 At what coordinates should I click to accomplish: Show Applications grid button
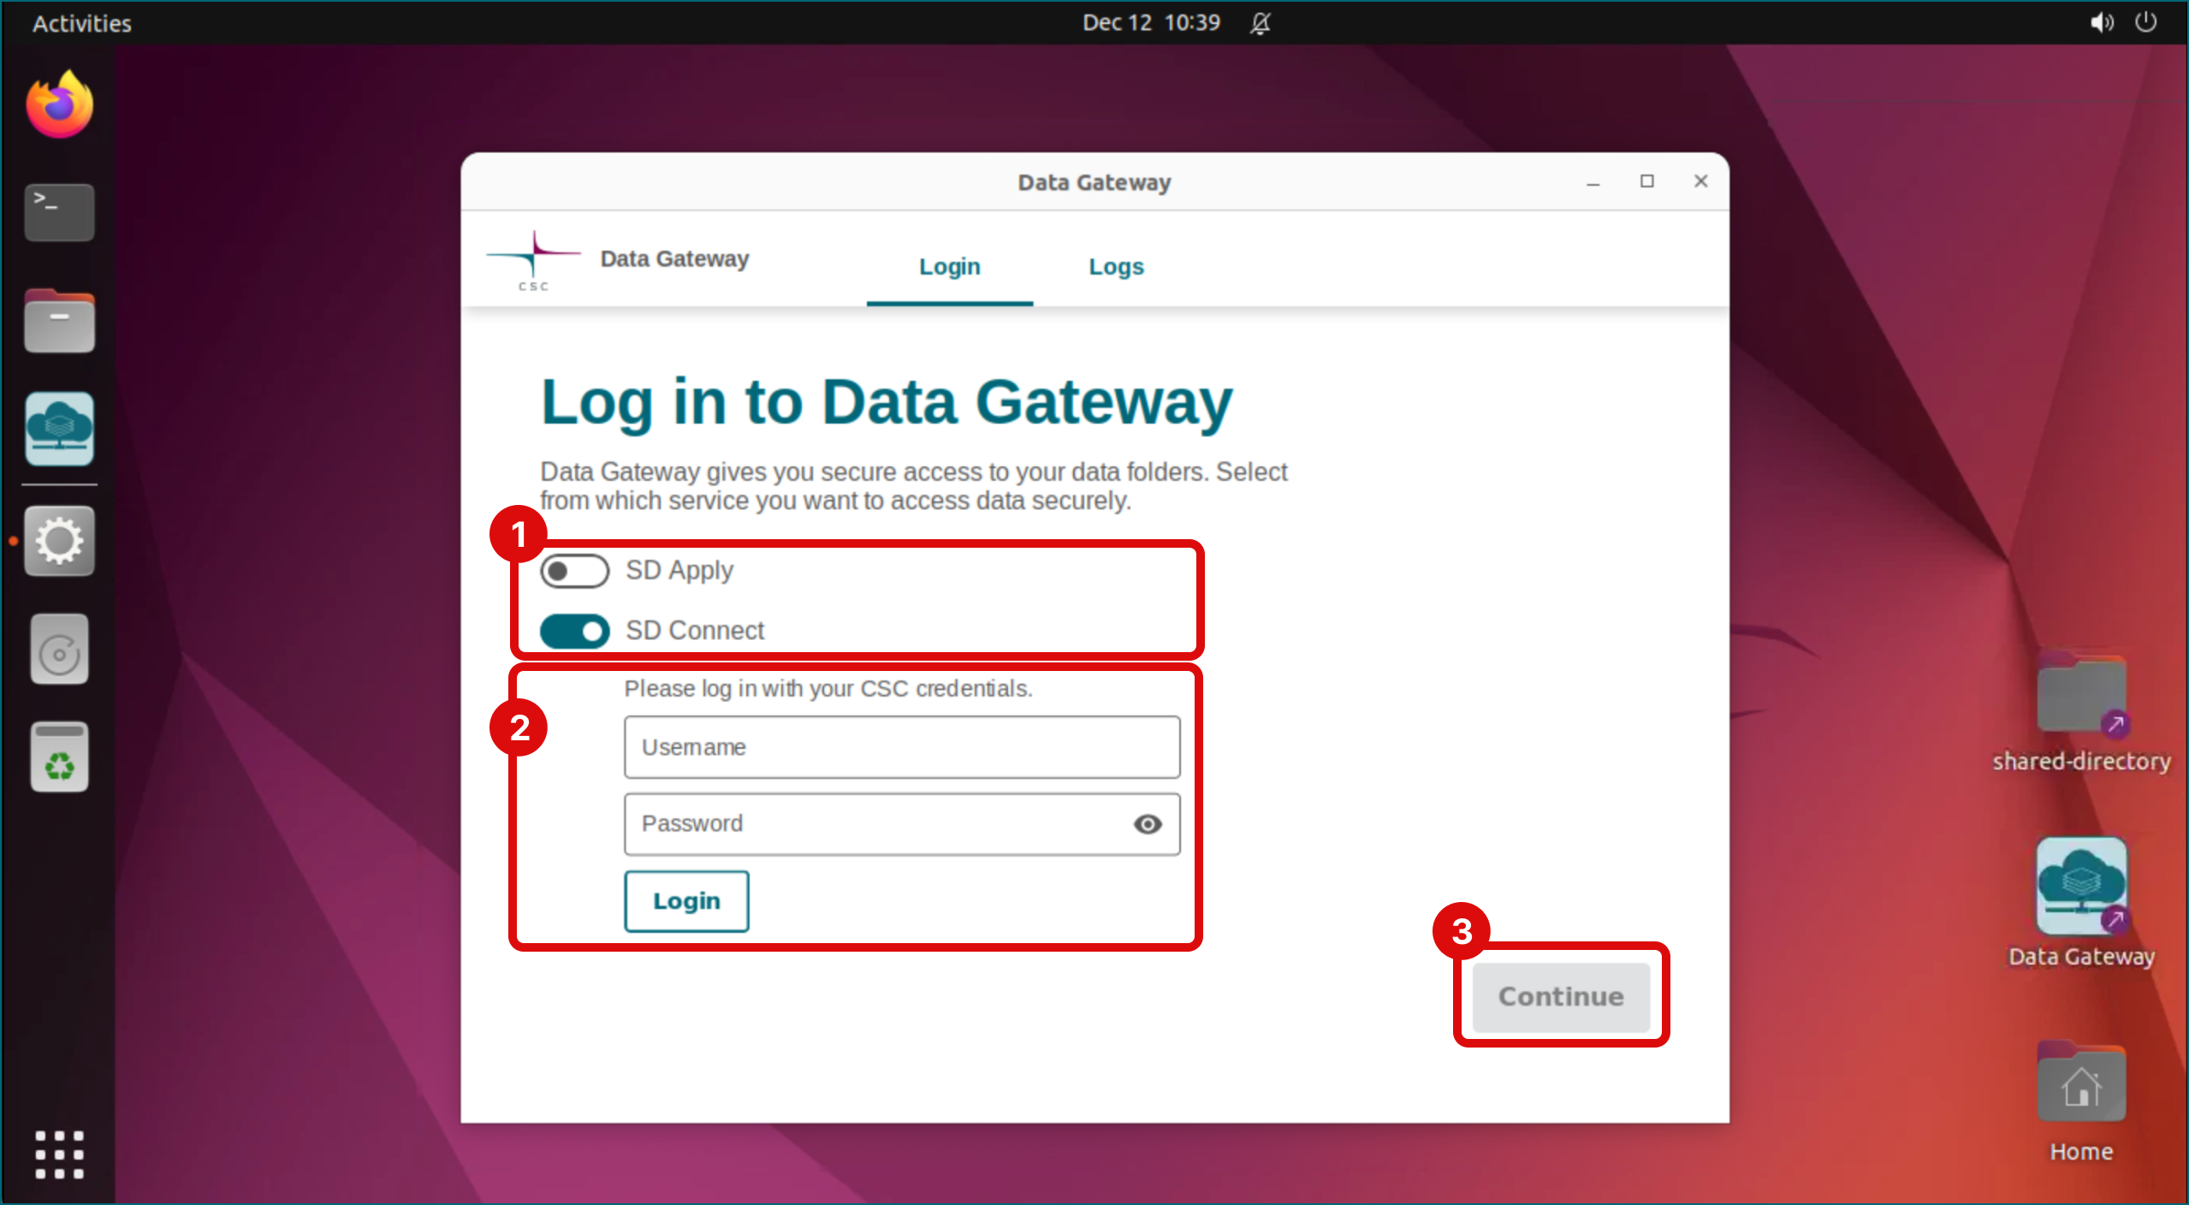click(59, 1155)
